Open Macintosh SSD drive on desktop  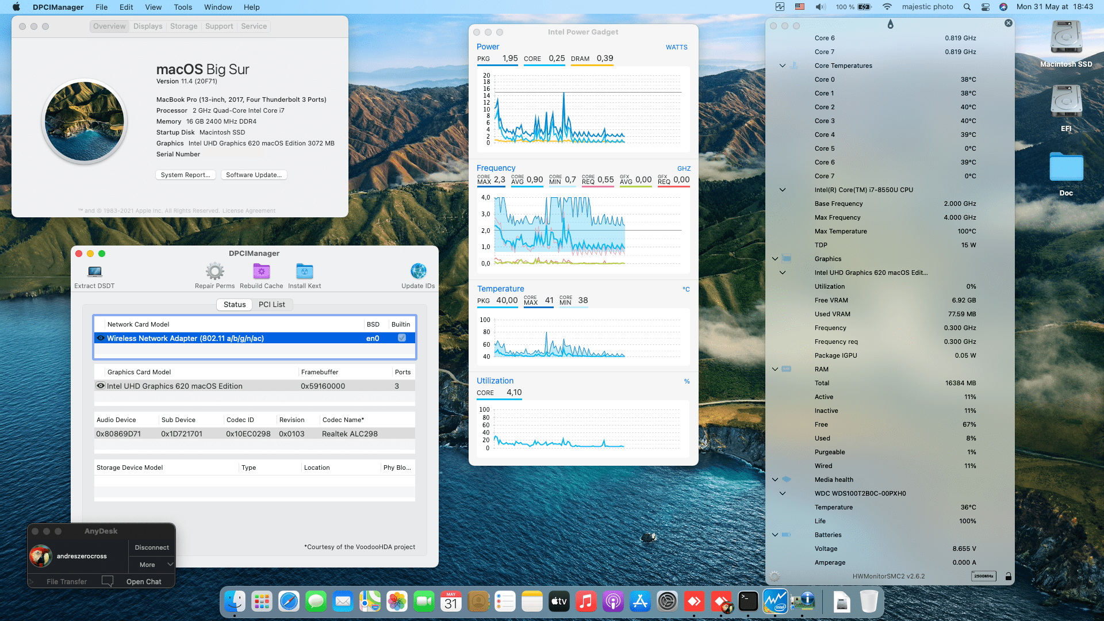click(x=1066, y=37)
